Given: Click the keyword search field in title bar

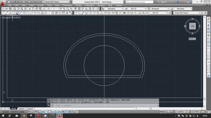Looking at the screenshot, I should (139, 2).
